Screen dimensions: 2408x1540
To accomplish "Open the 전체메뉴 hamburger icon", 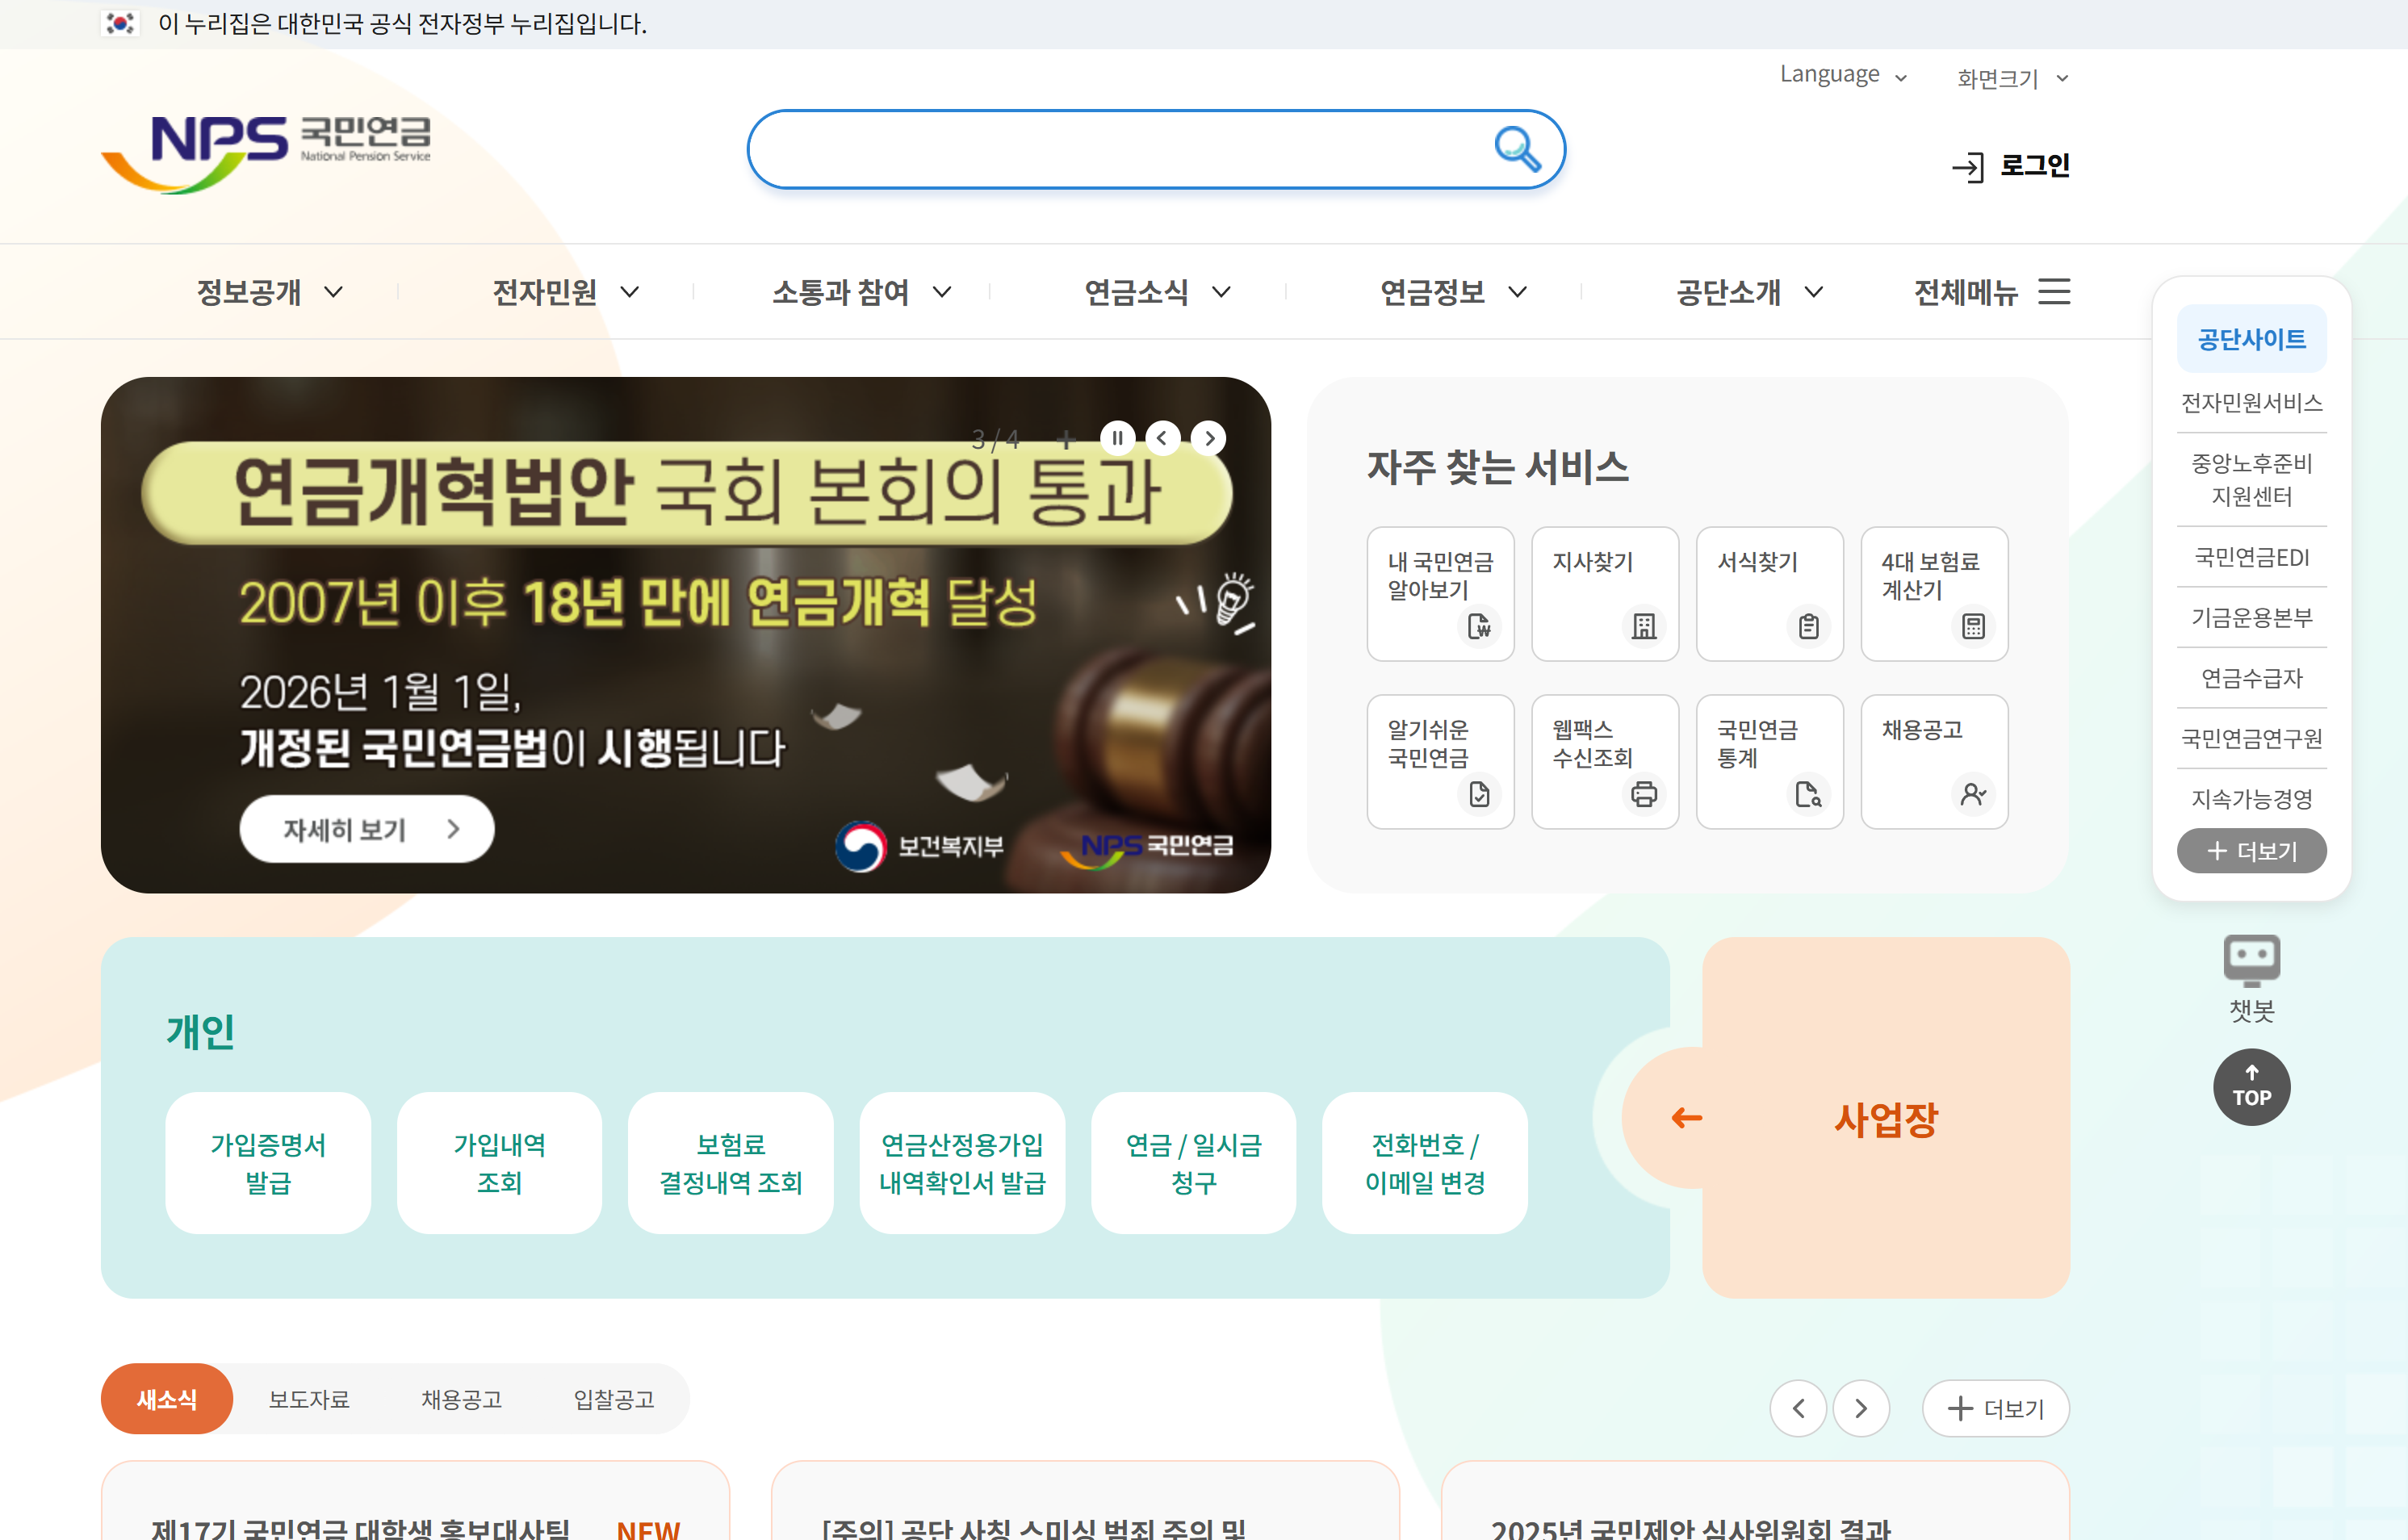I will tap(2054, 291).
